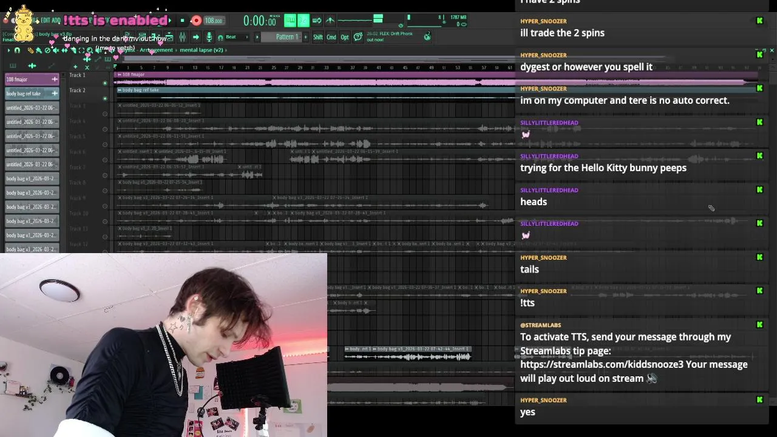Select the slip tool arrows icon
777x437 pixels.
64,50
